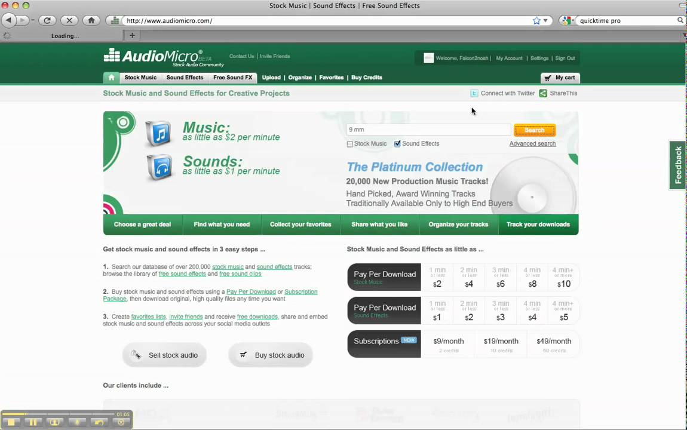687x430 pixels.
Task: Click the Subscriptions NEW button
Action: pos(384,344)
